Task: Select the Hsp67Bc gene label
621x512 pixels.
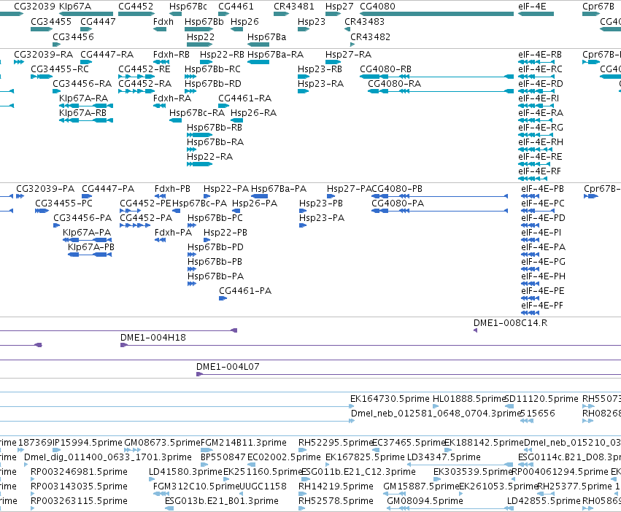Action: tap(188, 7)
